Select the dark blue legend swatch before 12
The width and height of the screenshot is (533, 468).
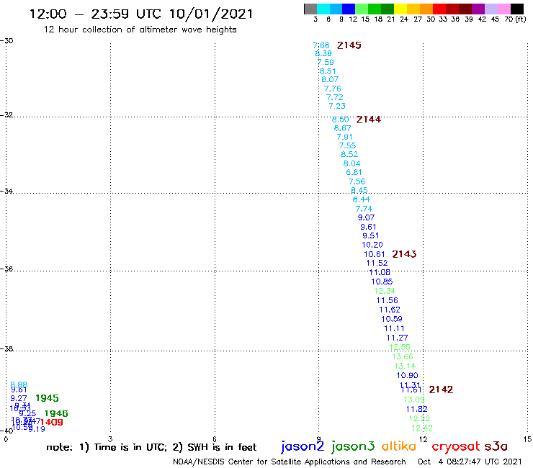click(349, 9)
